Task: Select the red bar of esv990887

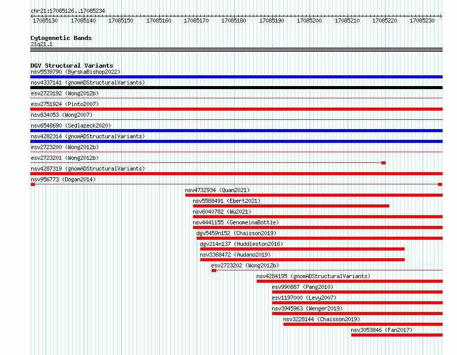Action: [x=357, y=292]
